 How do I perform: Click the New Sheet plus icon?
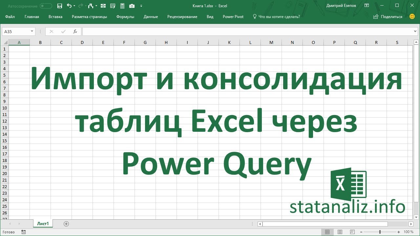pyautogui.click(x=66, y=224)
